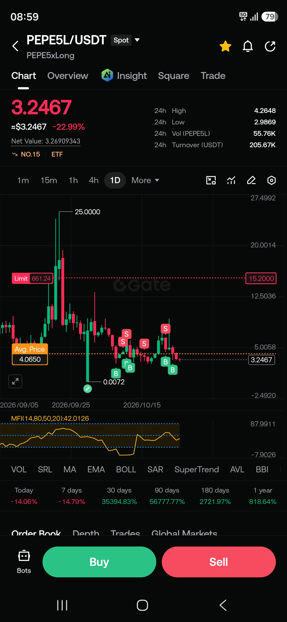Open the Bots icon

[24, 562]
